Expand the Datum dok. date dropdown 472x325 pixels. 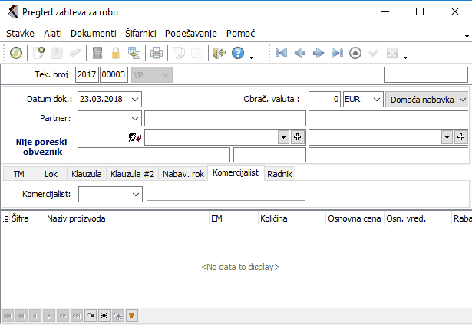tap(135, 100)
